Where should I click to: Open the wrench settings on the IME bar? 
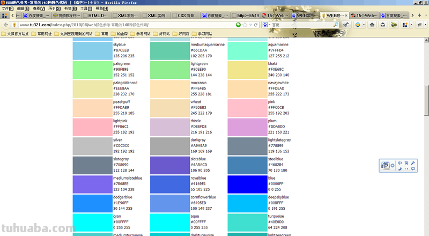tap(413, 163)
